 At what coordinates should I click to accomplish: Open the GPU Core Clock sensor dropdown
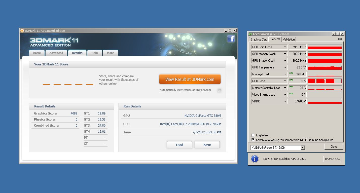point(285,47)
